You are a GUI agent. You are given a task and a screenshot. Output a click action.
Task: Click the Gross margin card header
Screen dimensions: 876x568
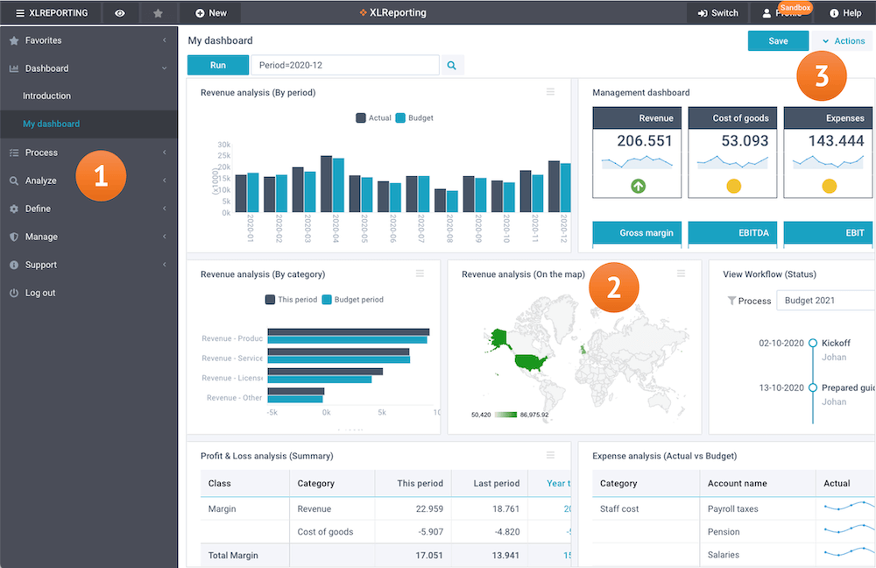pos(637,232)
